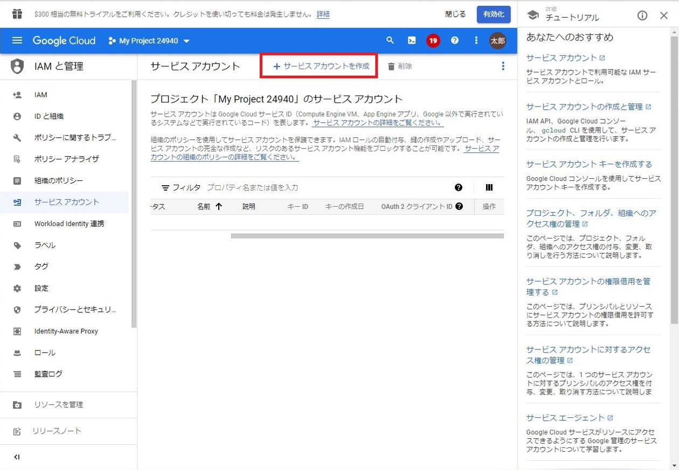Viewport: 679px width, 470px height.
Task: Open 監査ログ sidebar item
Action: click(65, 374)
